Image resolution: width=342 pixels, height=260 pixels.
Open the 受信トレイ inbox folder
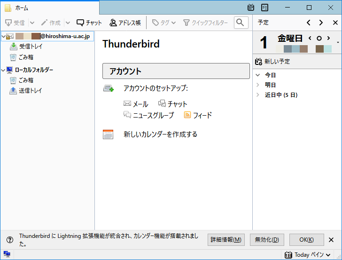point(26,46)
